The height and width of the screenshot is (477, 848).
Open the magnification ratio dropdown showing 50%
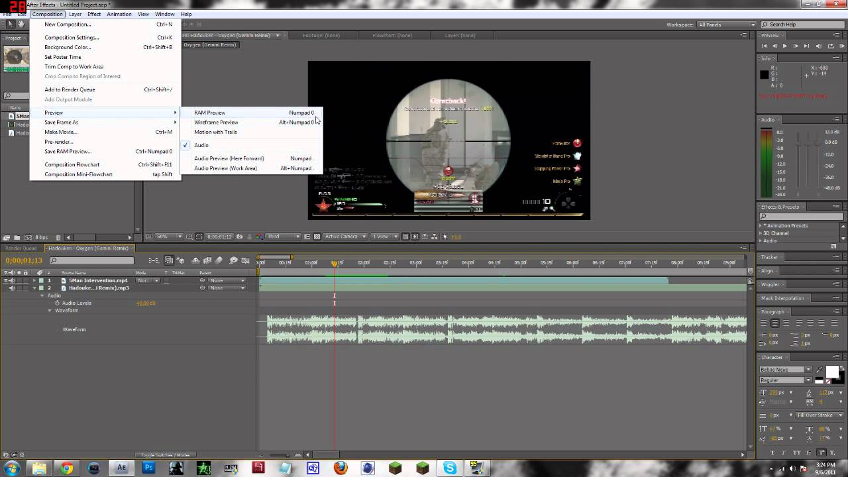point(170,237)
